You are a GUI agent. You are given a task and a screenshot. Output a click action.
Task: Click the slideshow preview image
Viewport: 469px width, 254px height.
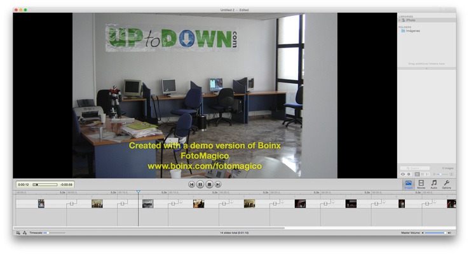tap(205, 95)
